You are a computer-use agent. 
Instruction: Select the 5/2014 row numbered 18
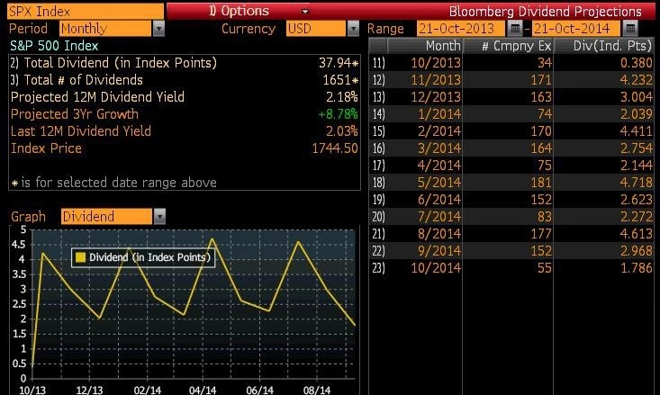(511, 183)
